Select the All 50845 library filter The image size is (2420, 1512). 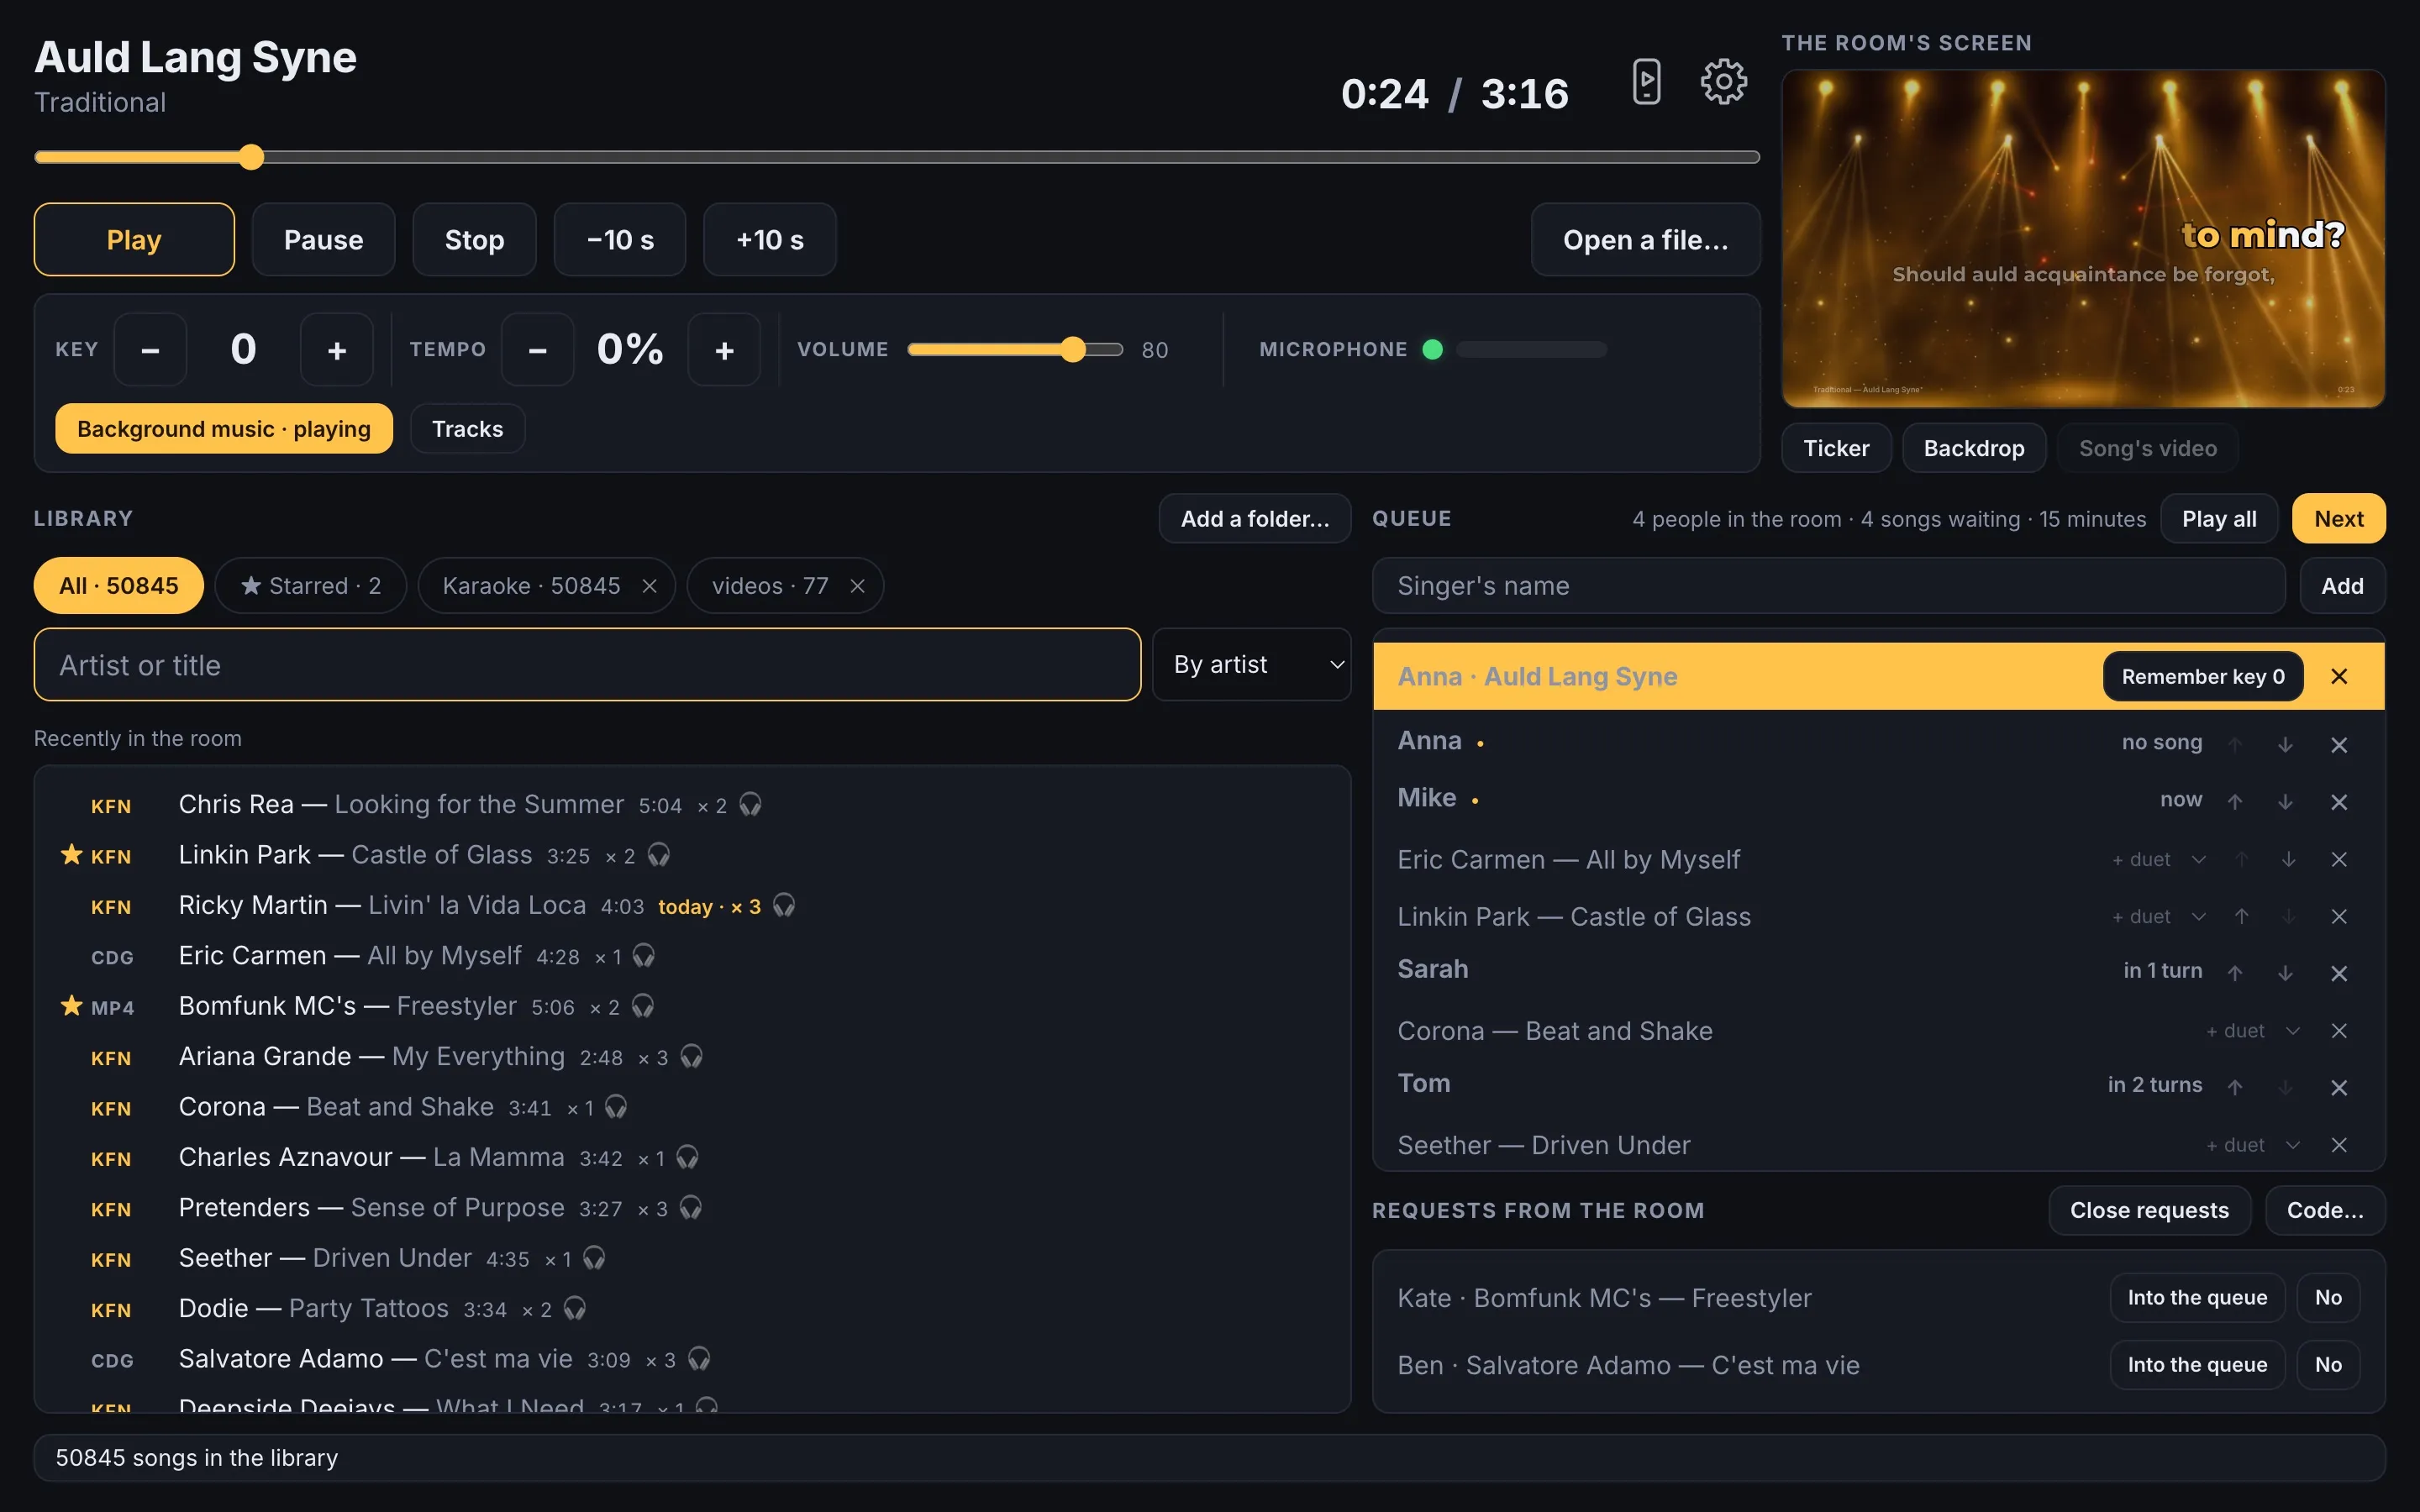[x=119, y=586]
